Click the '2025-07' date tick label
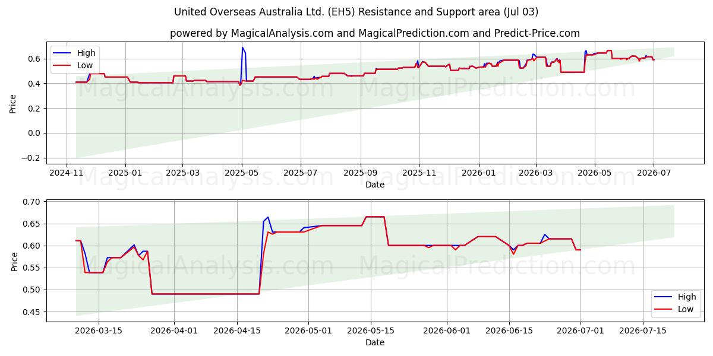 [301, 174]
